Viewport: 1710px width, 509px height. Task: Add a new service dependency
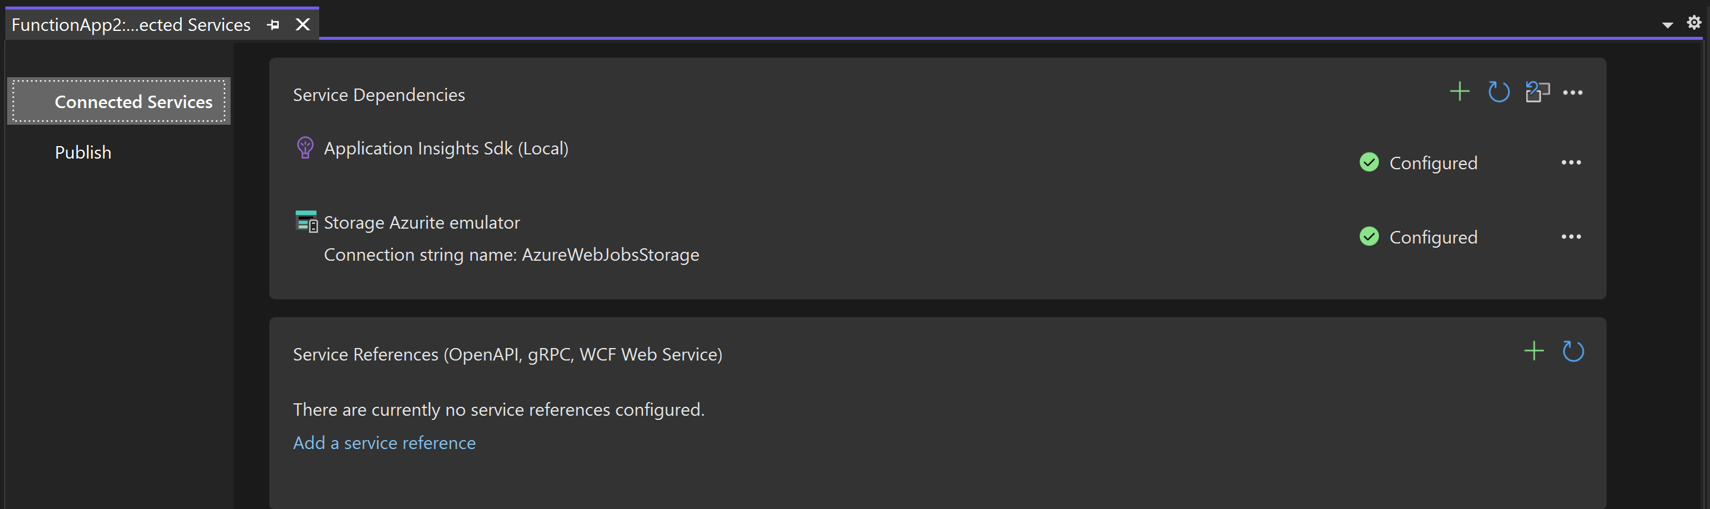[1459, 92]
